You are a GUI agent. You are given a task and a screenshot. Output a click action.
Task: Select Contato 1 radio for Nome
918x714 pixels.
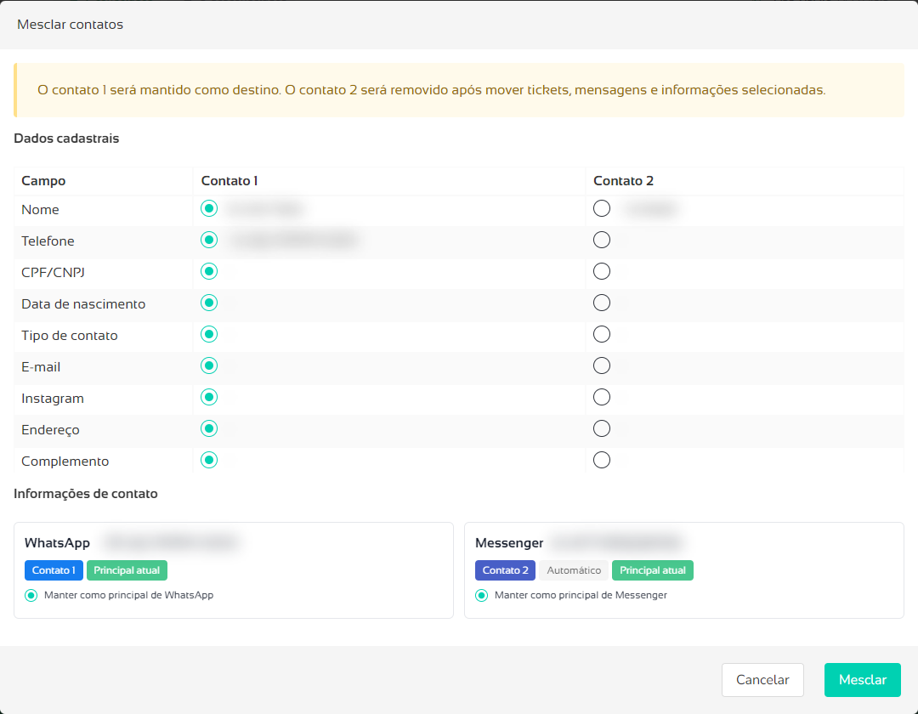pyautogui.click(x=209, y=208)
